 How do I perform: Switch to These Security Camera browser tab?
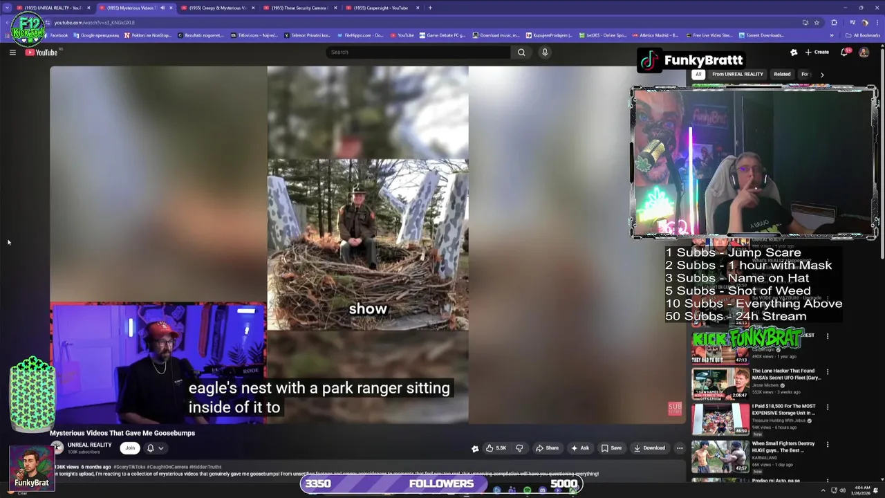point(300,8)
